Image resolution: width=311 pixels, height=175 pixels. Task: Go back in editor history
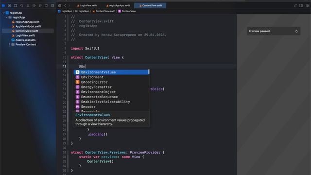point(65,5)
